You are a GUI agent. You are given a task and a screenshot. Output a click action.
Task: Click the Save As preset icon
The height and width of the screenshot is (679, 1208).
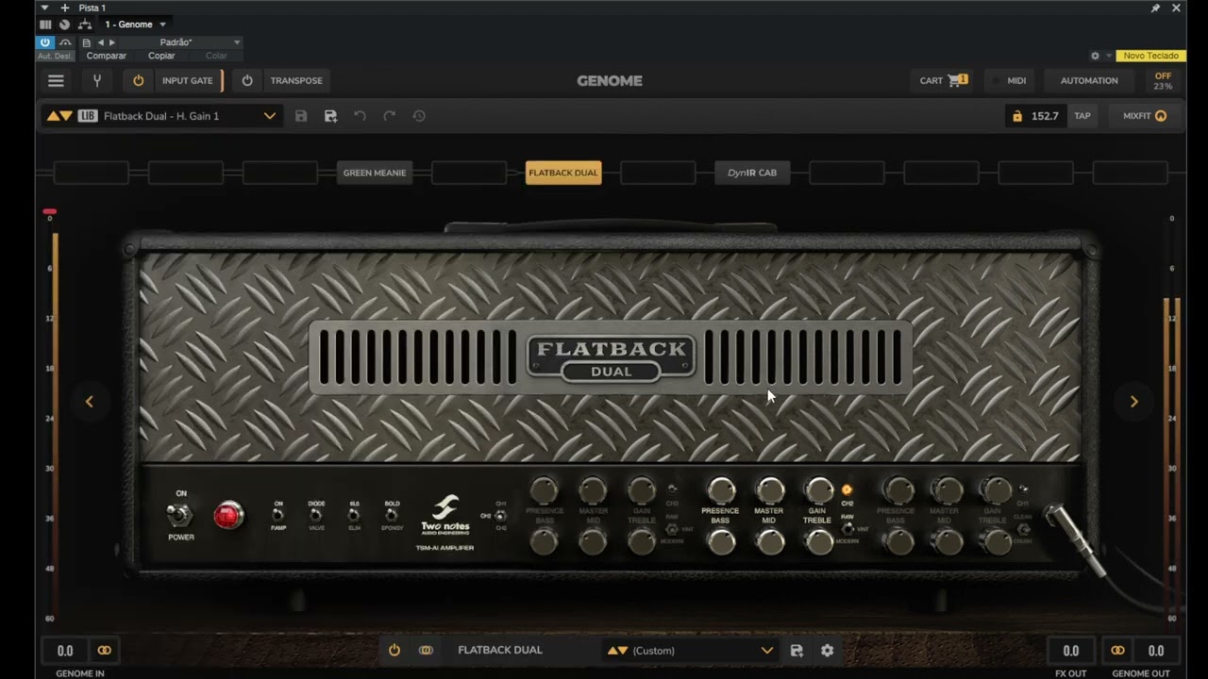click(x=330, y=116)
